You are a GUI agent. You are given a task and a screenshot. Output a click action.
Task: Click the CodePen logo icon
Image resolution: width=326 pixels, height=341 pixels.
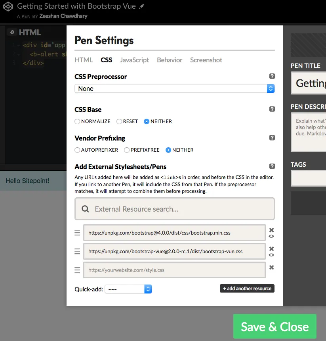[8, 6]
